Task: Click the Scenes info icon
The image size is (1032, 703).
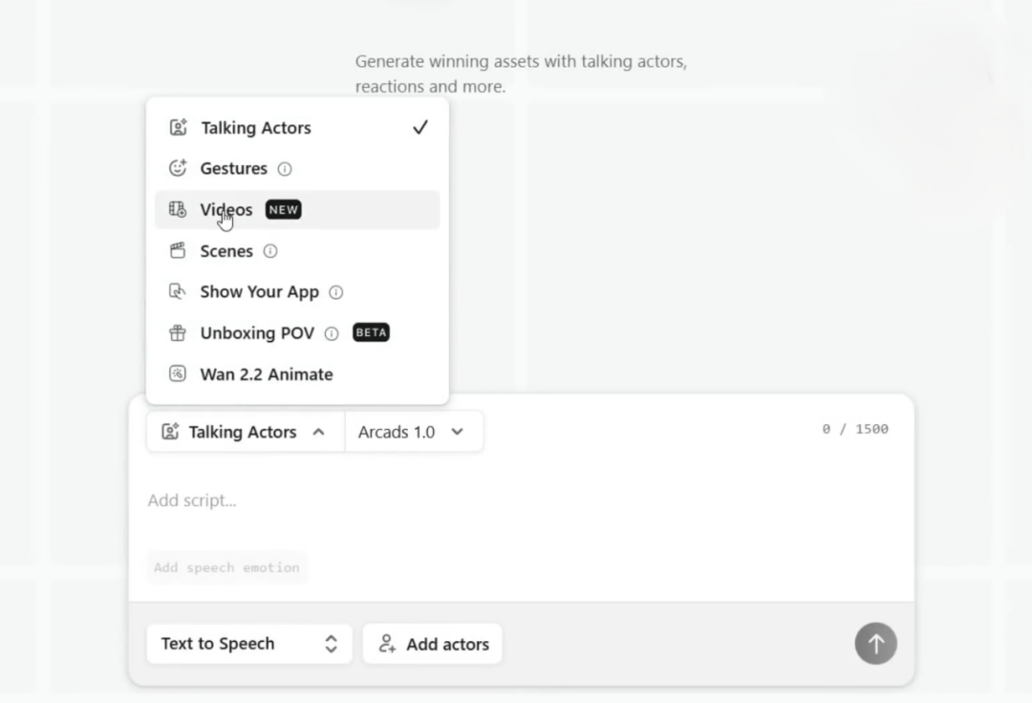Action: [x=270, y=251]
